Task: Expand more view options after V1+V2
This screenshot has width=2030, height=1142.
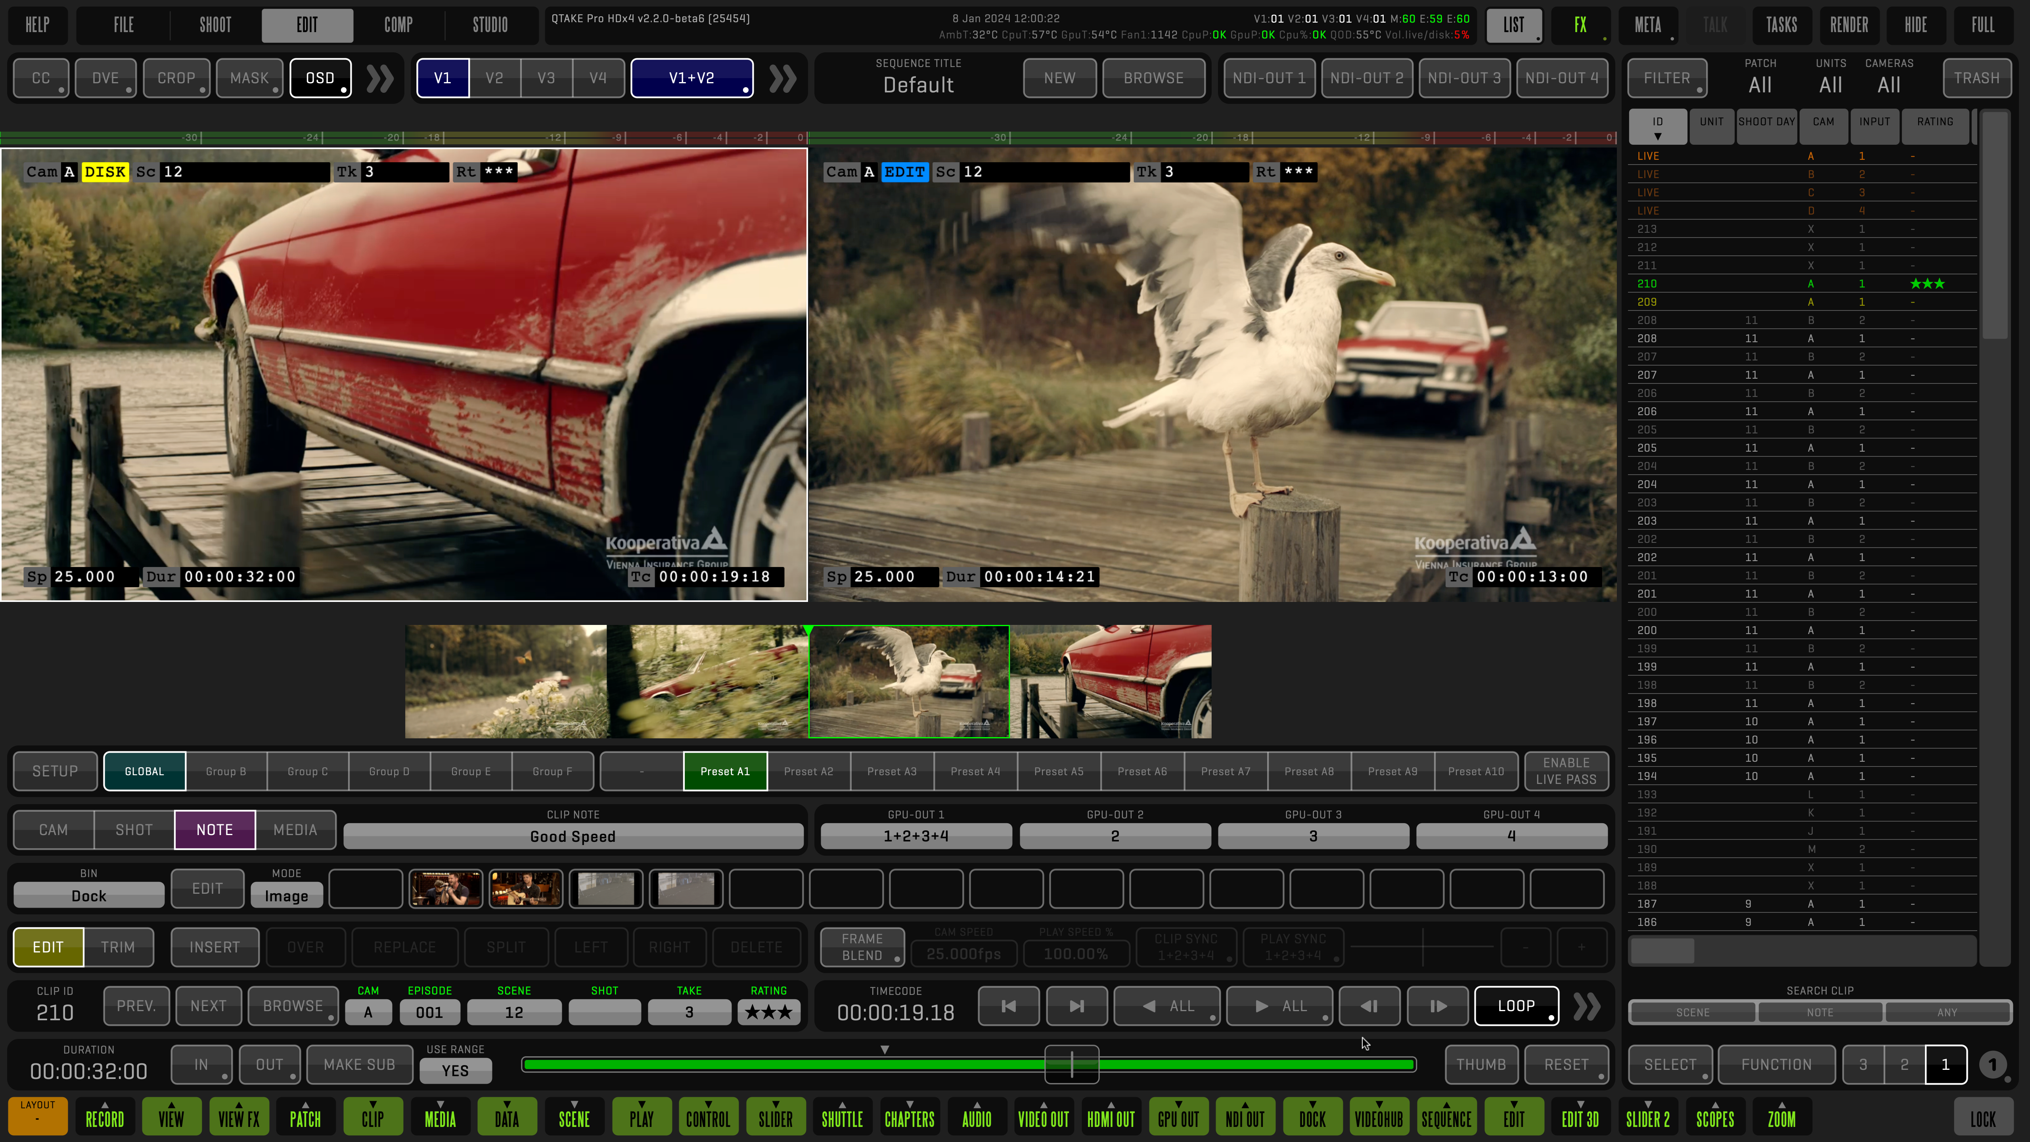Action: pos(783,78)
